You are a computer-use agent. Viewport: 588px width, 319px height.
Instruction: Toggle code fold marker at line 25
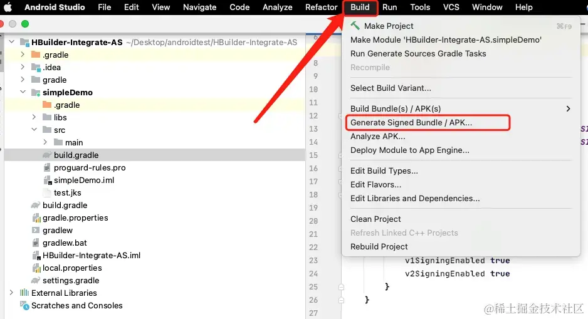pyautogui.click(x=341, y=287)
